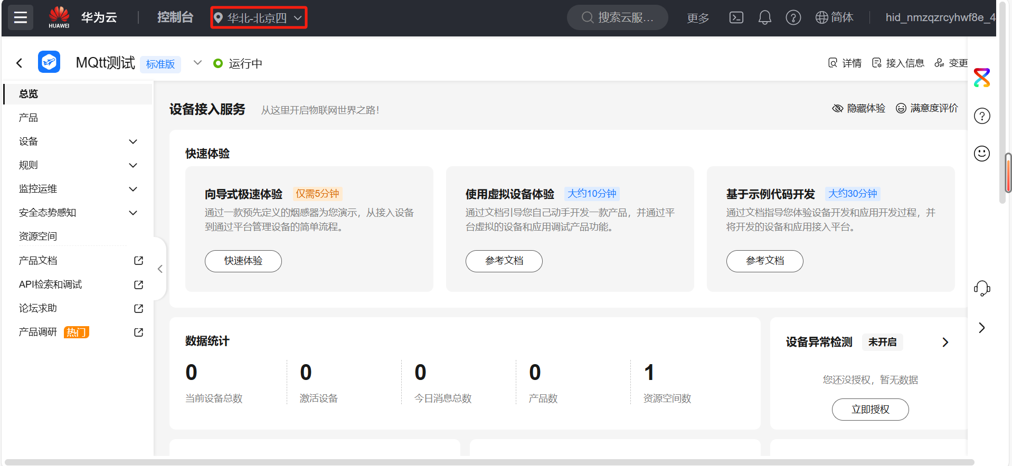Open the cloud shell terminal icon
1012x466 pixels.
(736, 18)
